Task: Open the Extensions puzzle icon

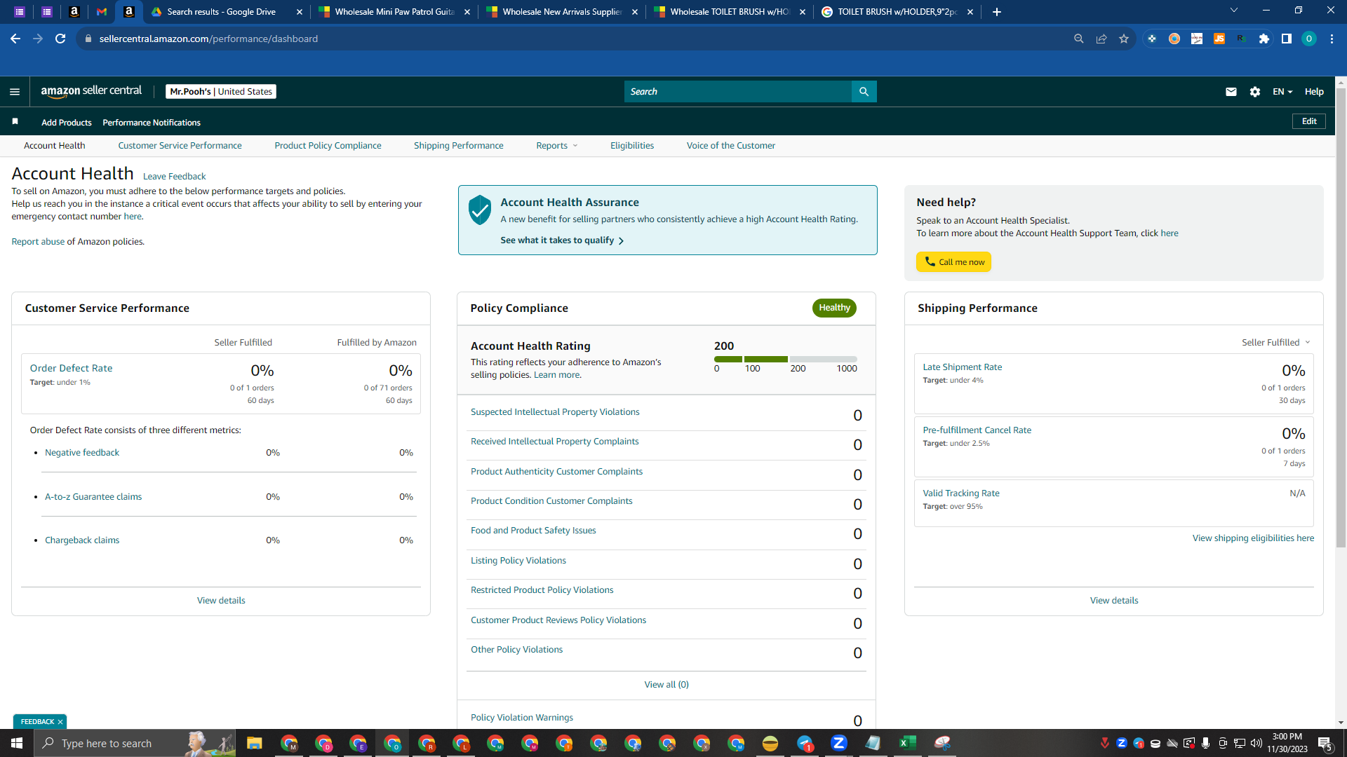Action: [x=1264, y=39]
